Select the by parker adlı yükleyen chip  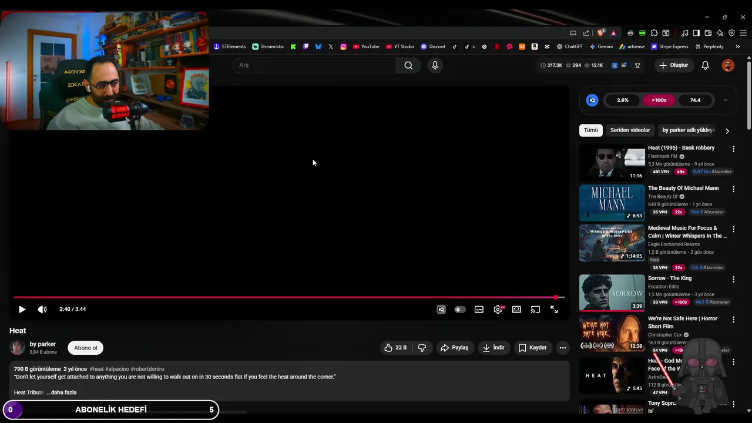(687, 130)
